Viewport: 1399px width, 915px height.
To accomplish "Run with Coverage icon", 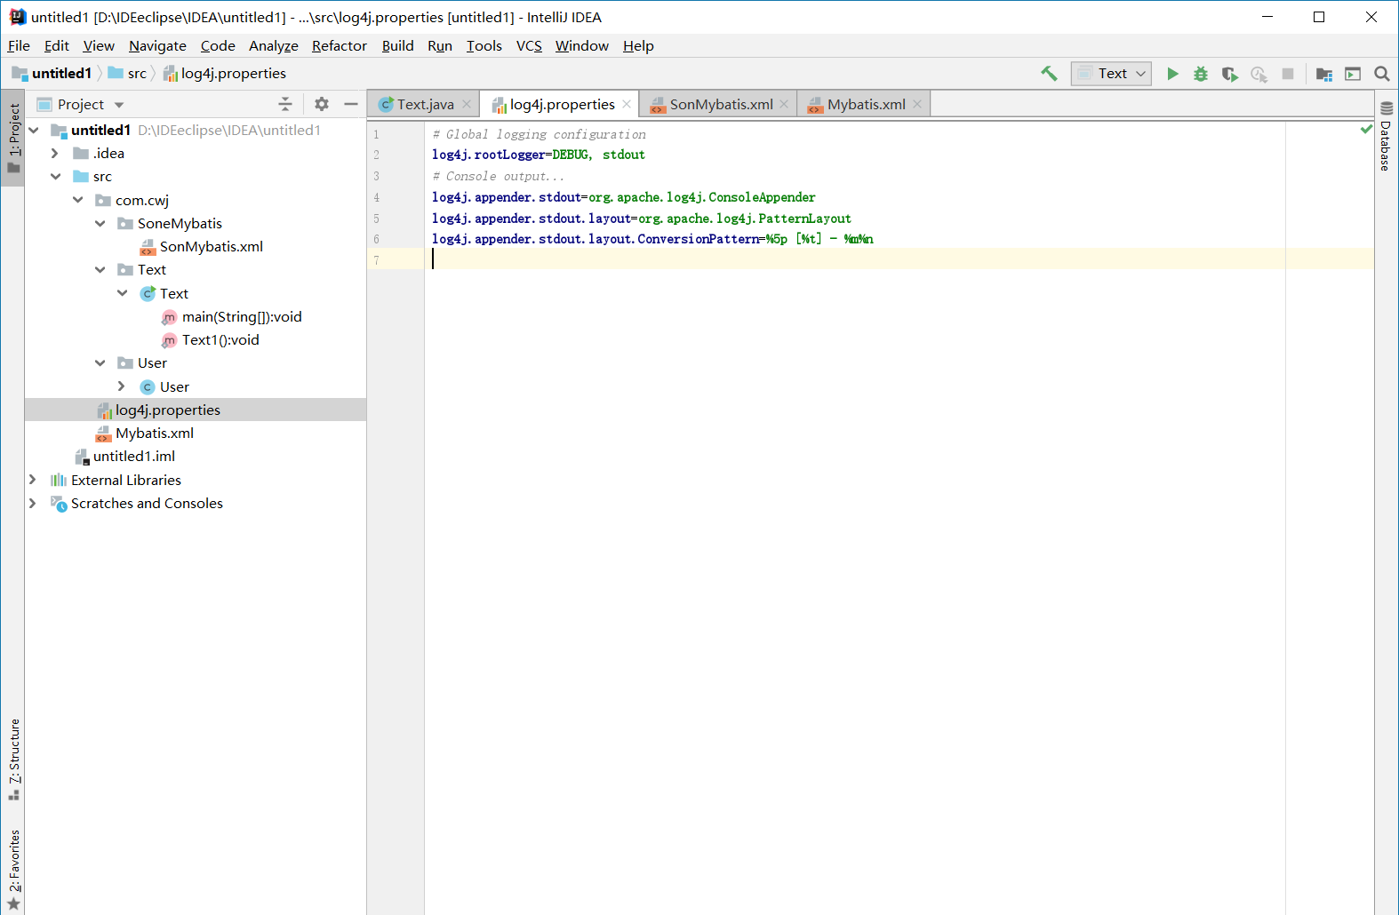I will (1230, 74).
